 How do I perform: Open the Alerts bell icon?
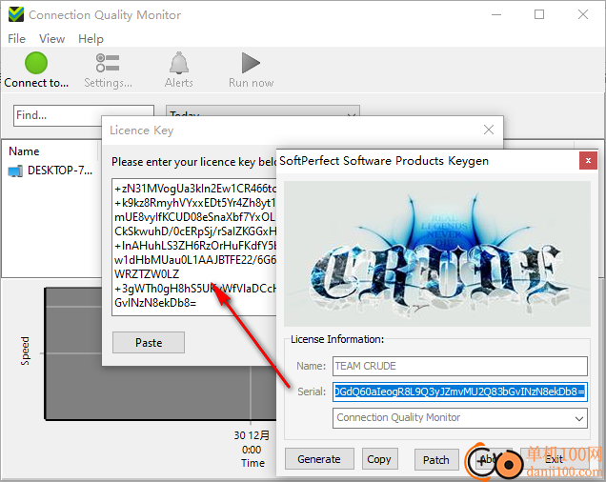pos(179,63)
